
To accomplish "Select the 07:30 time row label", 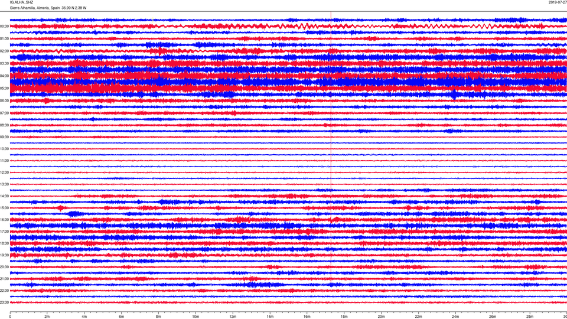I will [4, 113].
